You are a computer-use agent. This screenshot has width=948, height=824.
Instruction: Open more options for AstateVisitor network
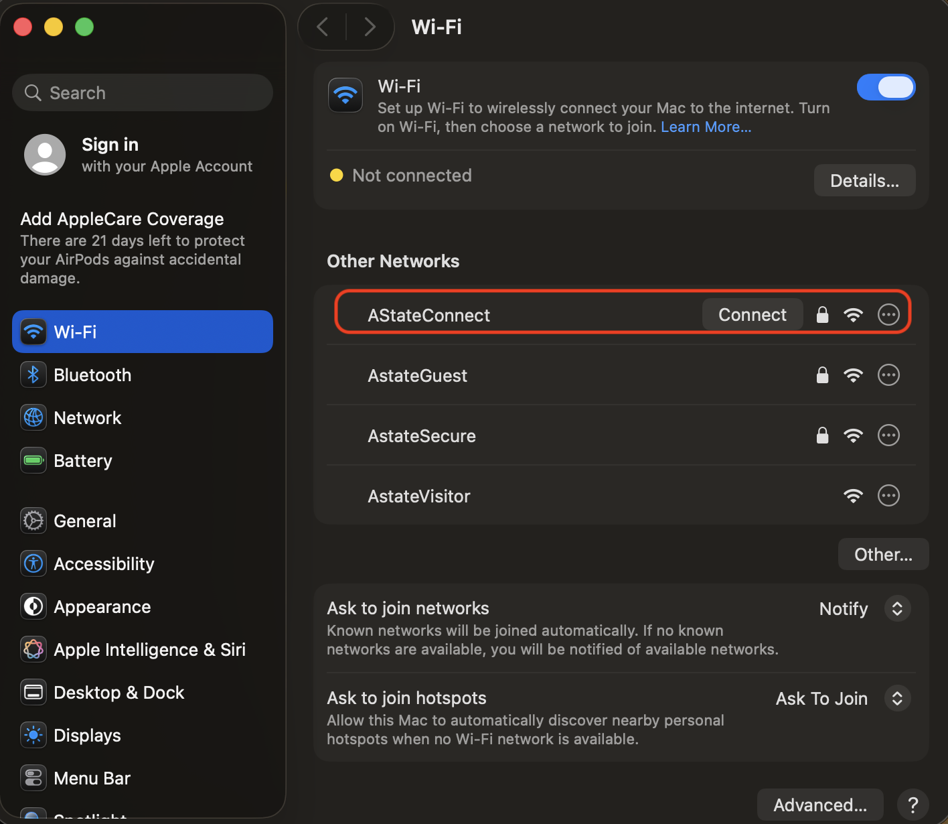[888, 496]
